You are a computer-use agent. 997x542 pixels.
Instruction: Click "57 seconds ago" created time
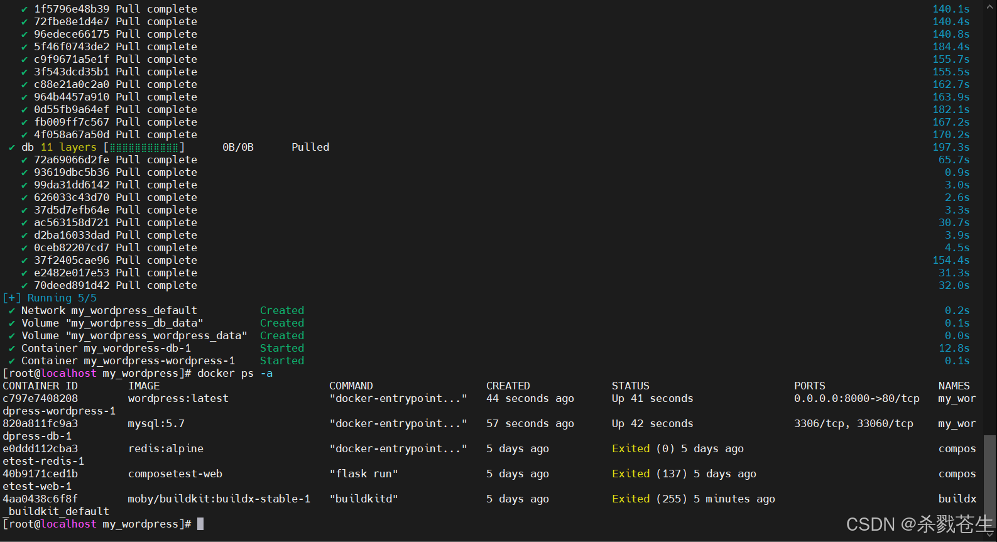pos(530,423)
